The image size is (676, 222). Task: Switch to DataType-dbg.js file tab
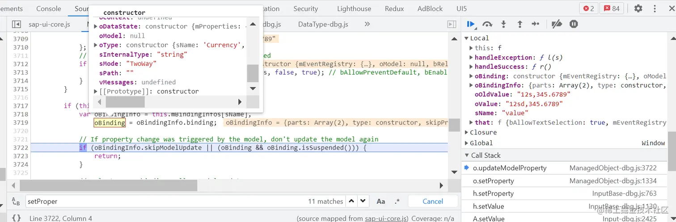(323, 24)
